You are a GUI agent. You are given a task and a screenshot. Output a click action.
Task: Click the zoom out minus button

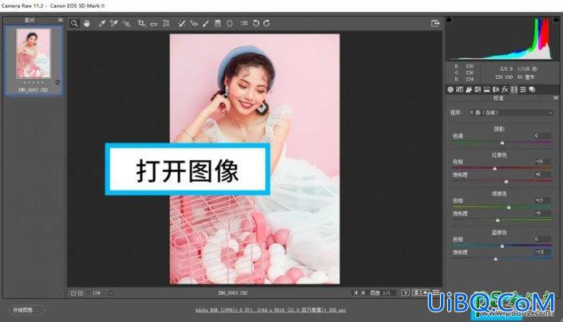tap(73, 293)
